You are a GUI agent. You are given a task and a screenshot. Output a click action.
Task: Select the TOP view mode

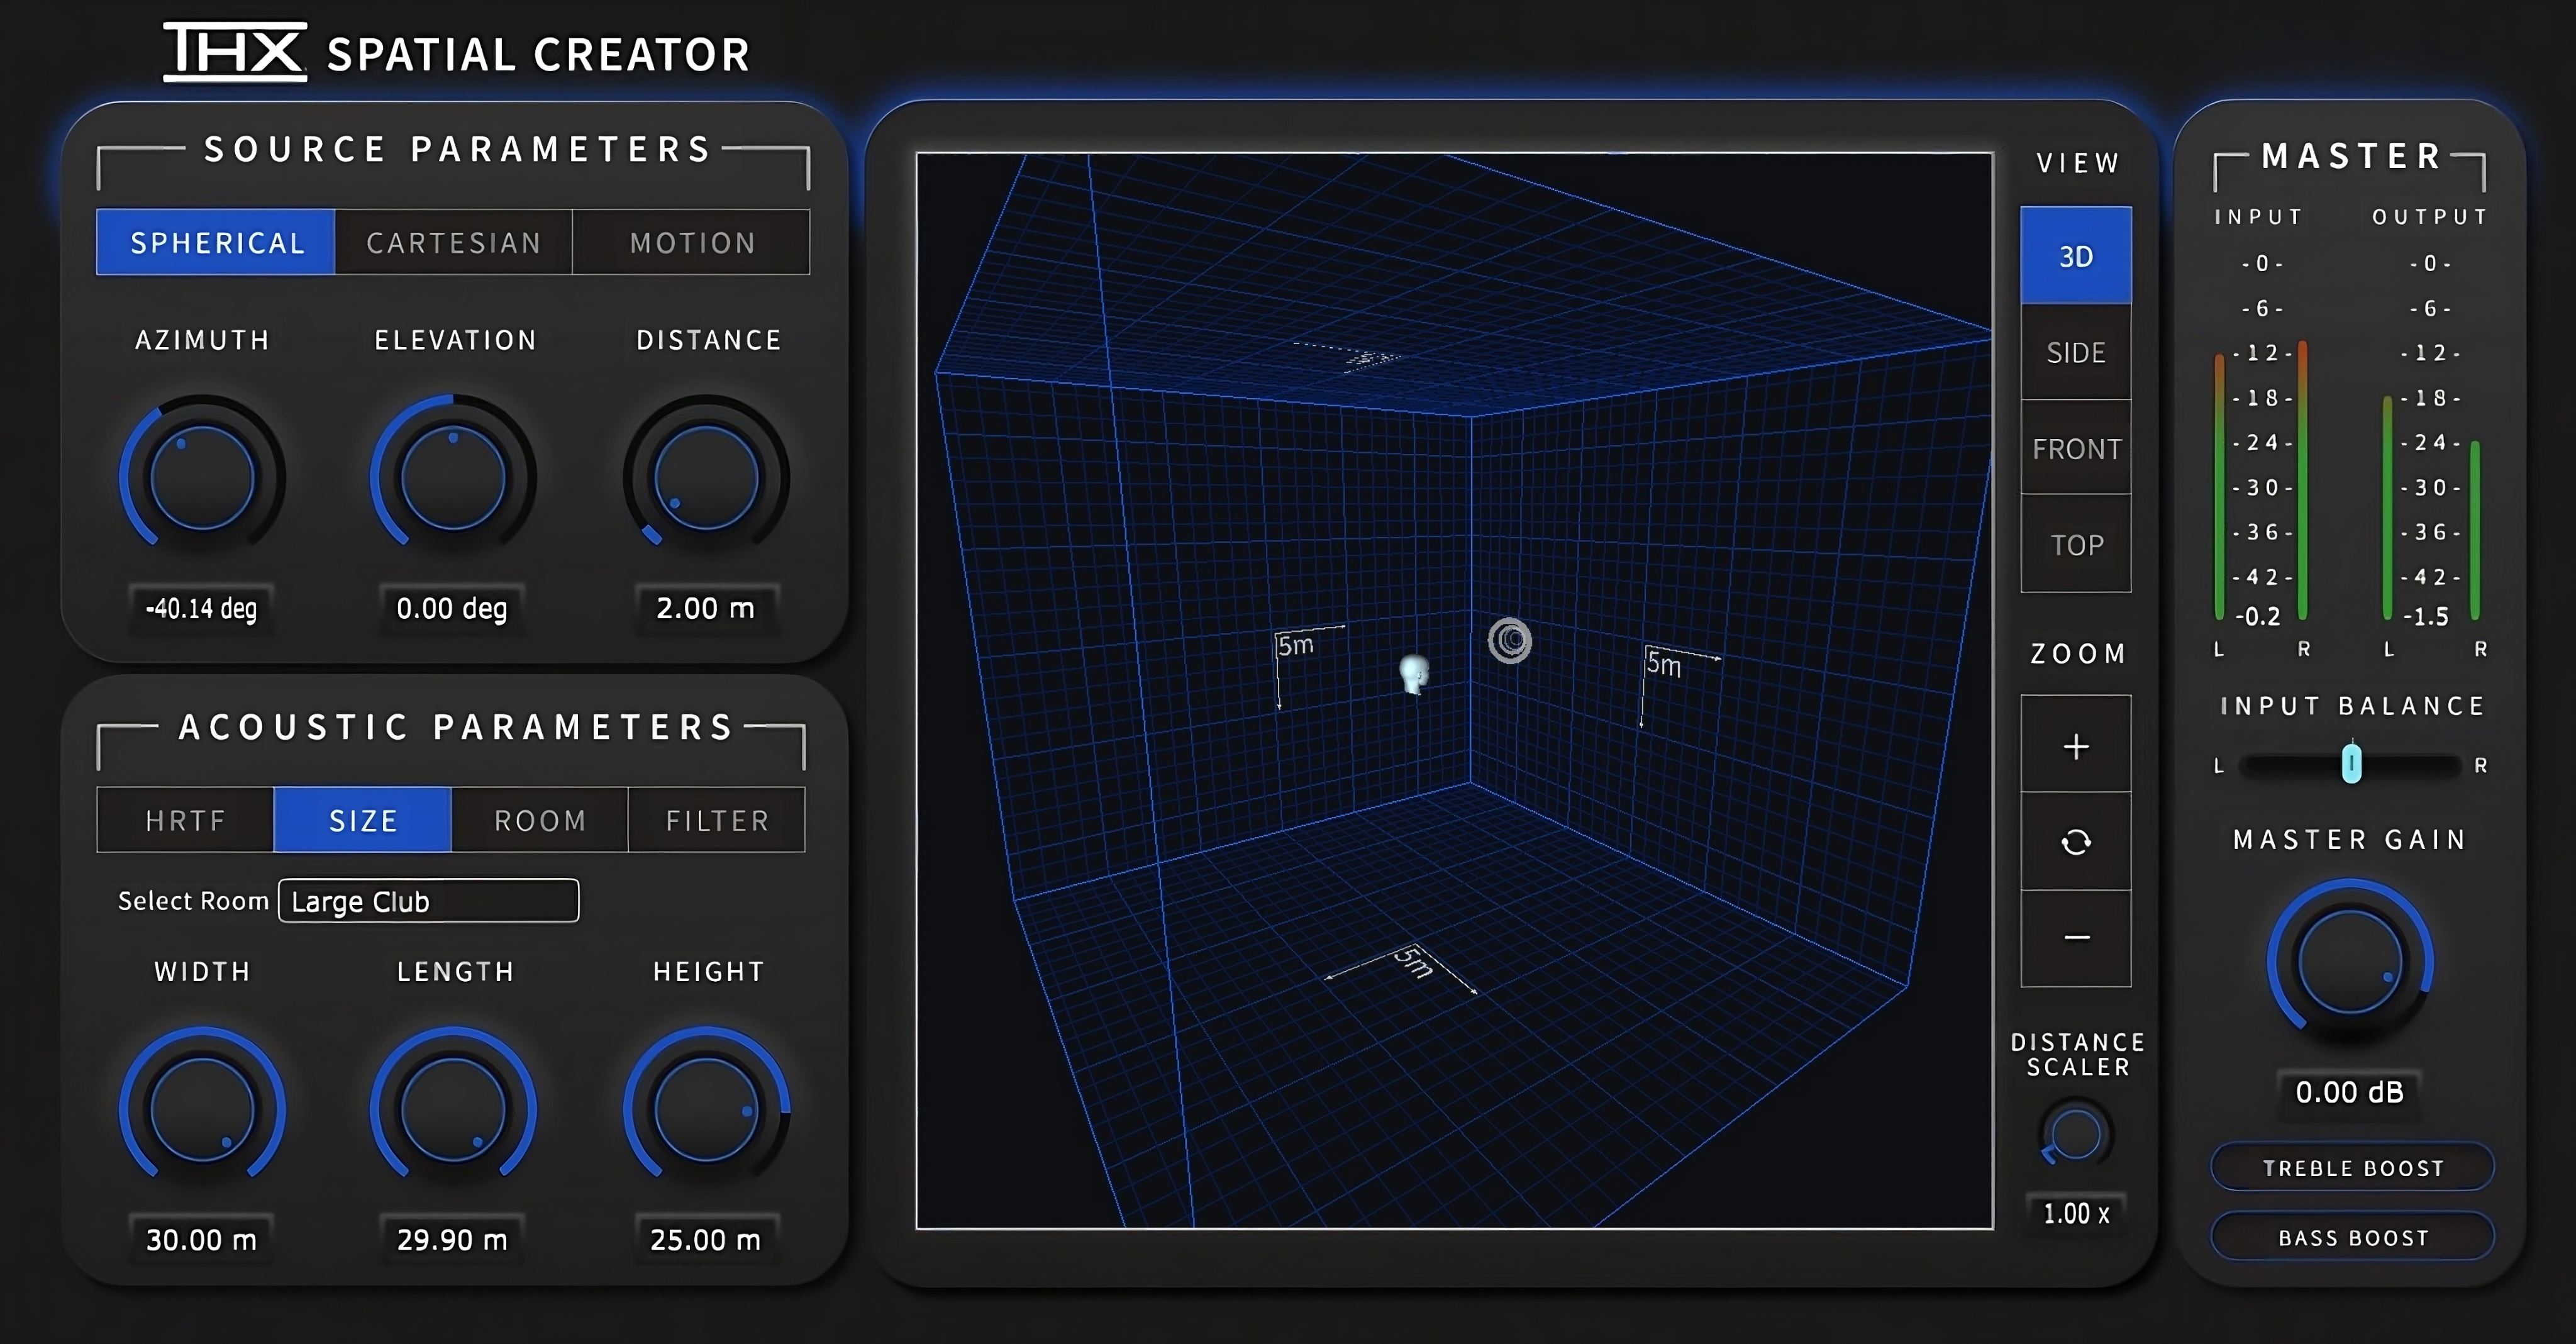(x=2076, y=544)
